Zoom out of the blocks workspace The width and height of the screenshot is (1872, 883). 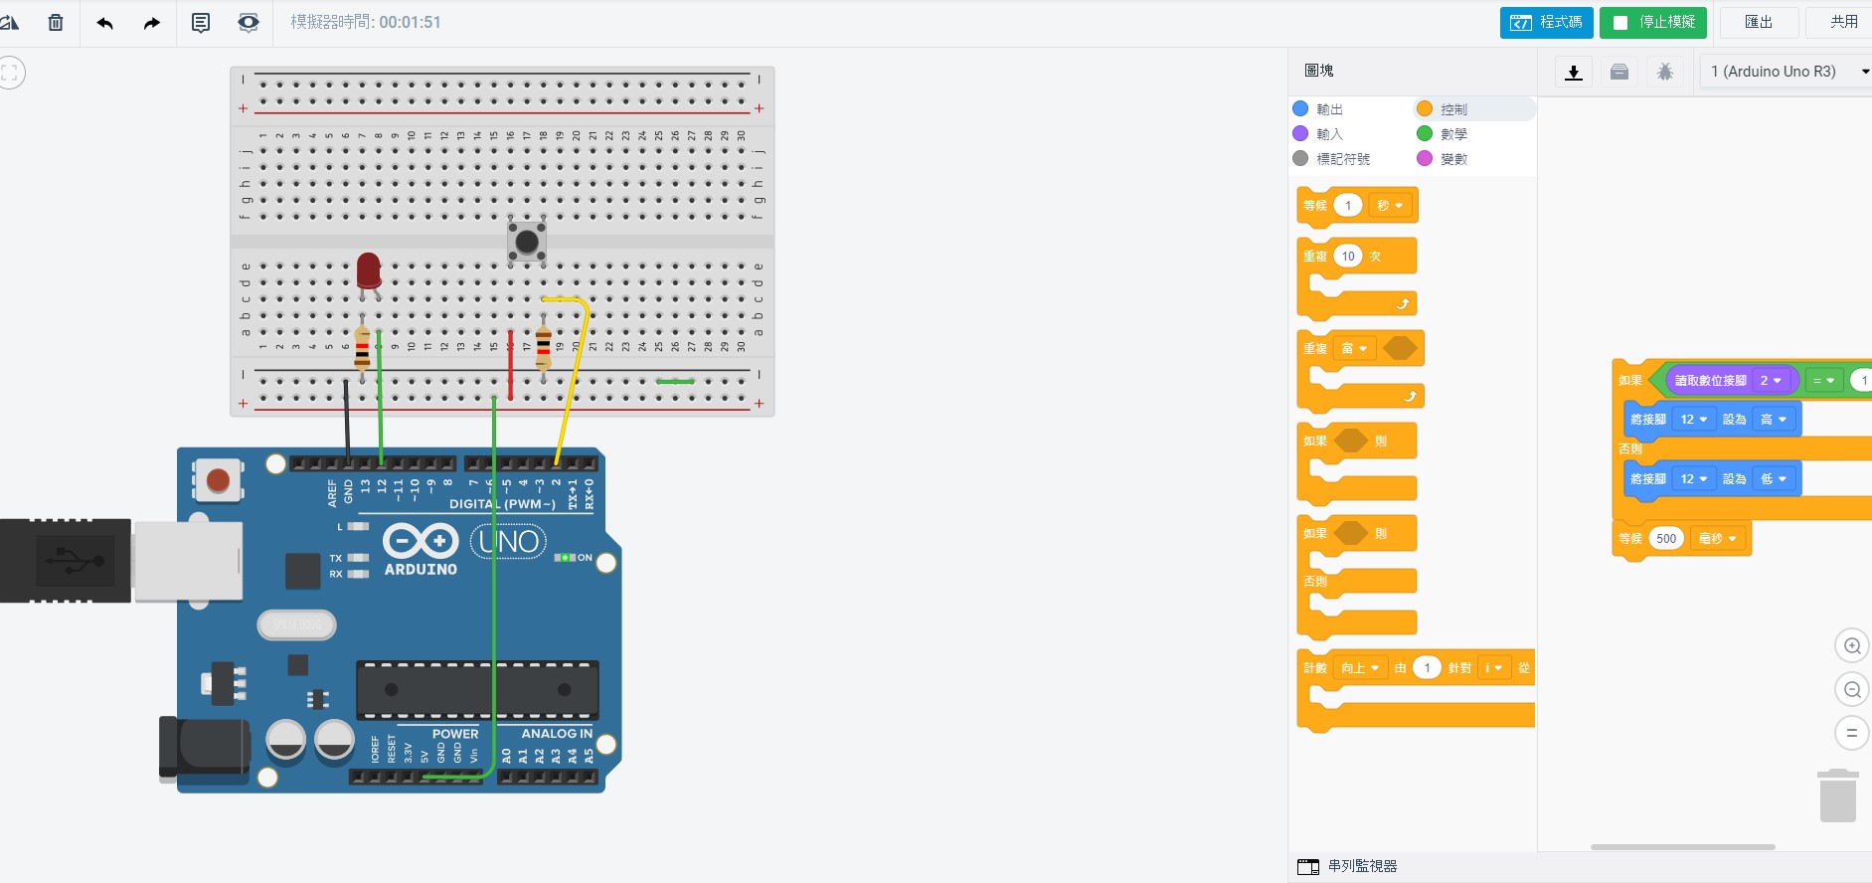(1851, 689)
